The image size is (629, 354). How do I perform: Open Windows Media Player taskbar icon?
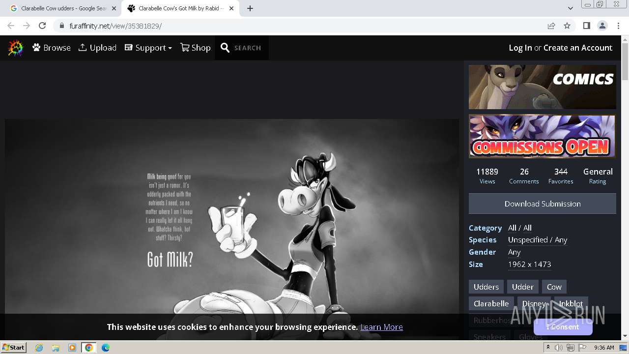coord(72,348)
